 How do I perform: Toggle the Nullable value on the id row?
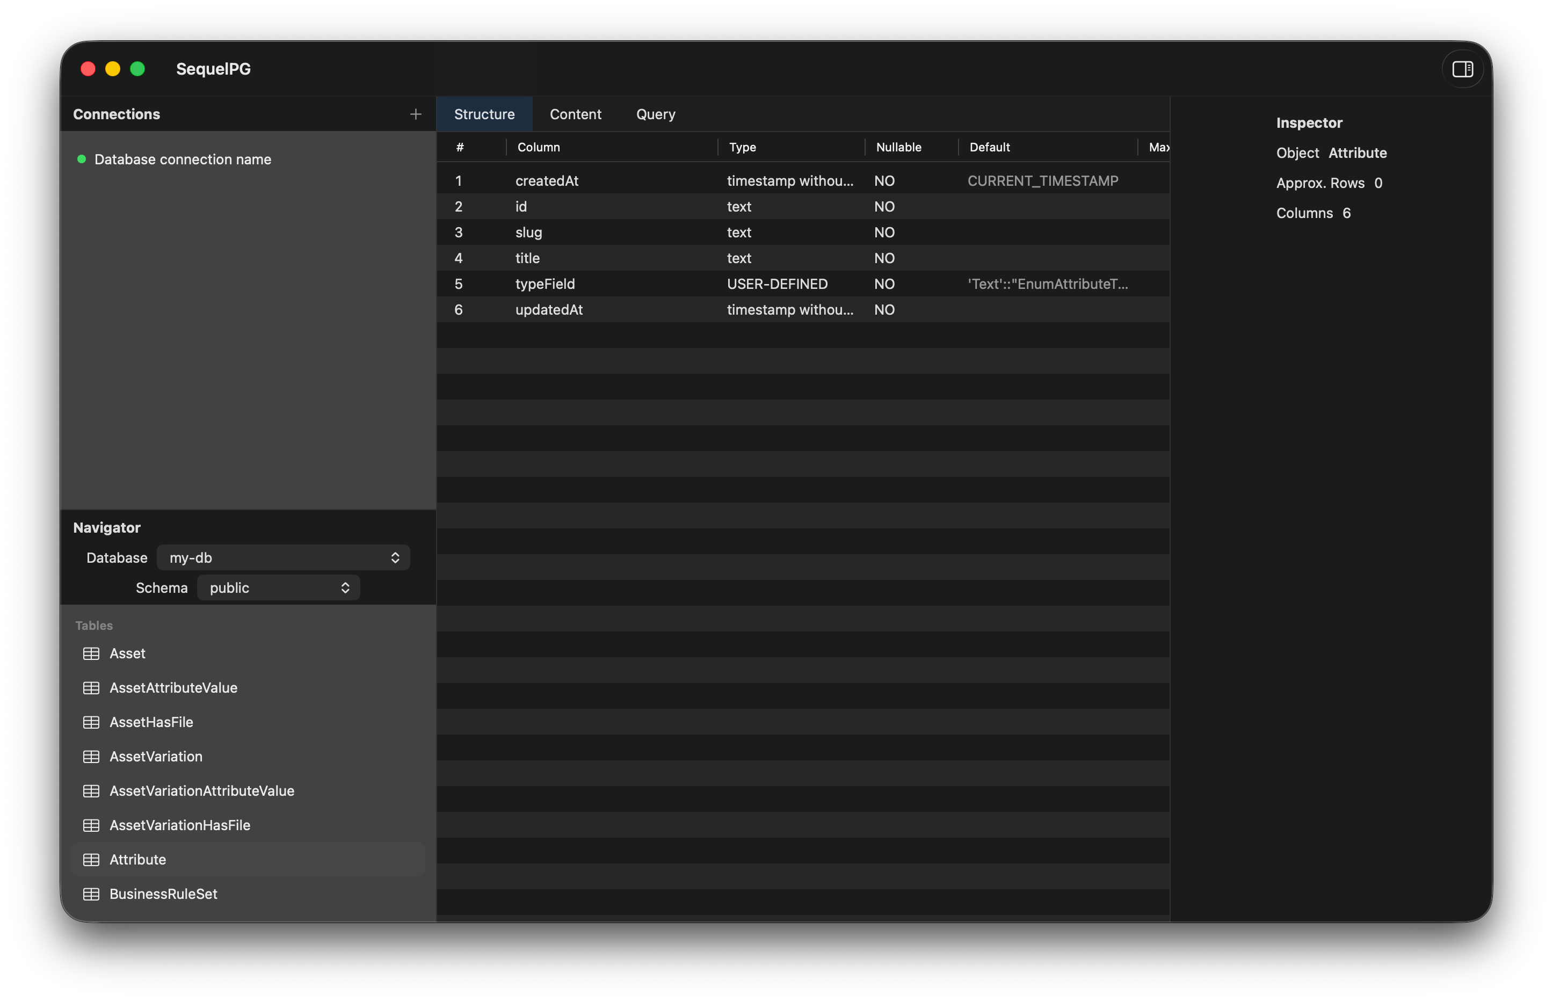(x=885, y=206)
